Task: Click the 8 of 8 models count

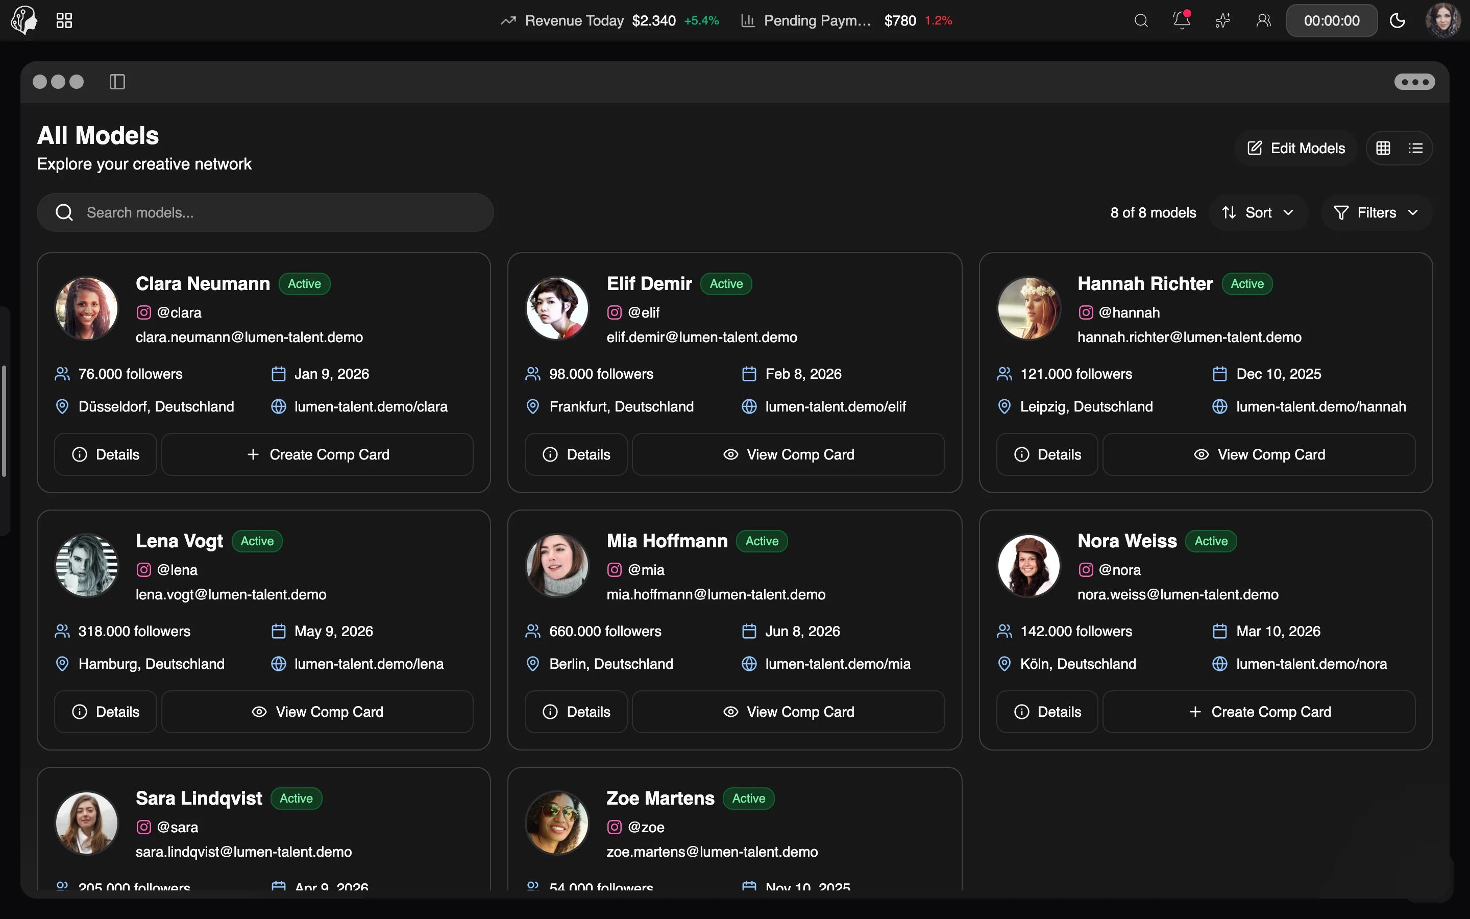Action: click(x=1153, y=212)
